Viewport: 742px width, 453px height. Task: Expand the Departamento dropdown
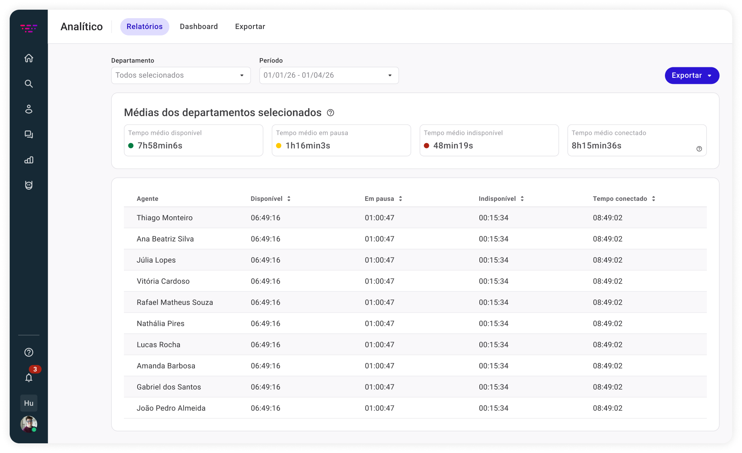[181, 75]
